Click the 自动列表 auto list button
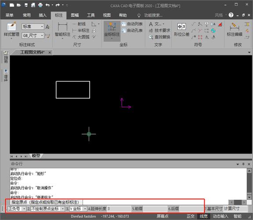Screen dimensions: 253x220 132,24
